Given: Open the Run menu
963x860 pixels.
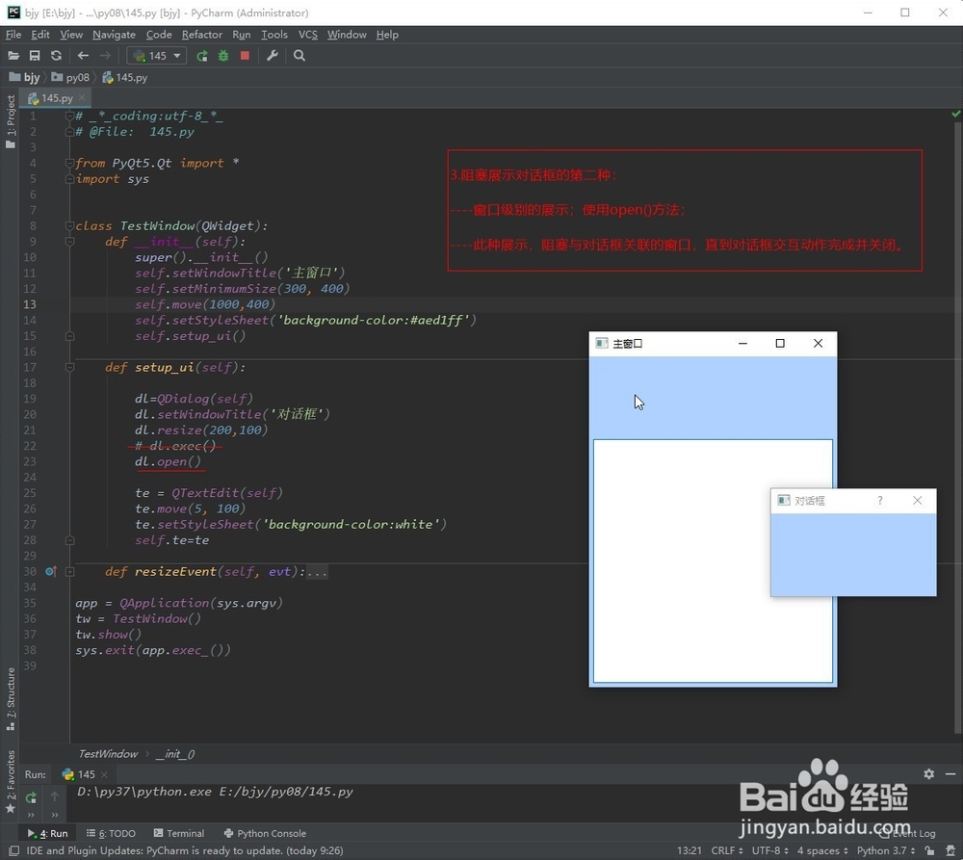Looking at the screenshot, I should (242, 35).
